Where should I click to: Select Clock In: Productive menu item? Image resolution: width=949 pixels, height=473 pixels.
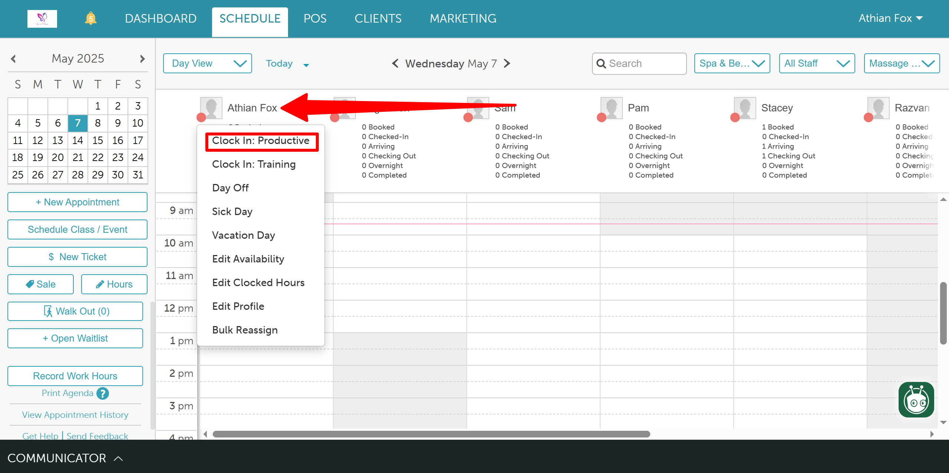tap(261, 141)
